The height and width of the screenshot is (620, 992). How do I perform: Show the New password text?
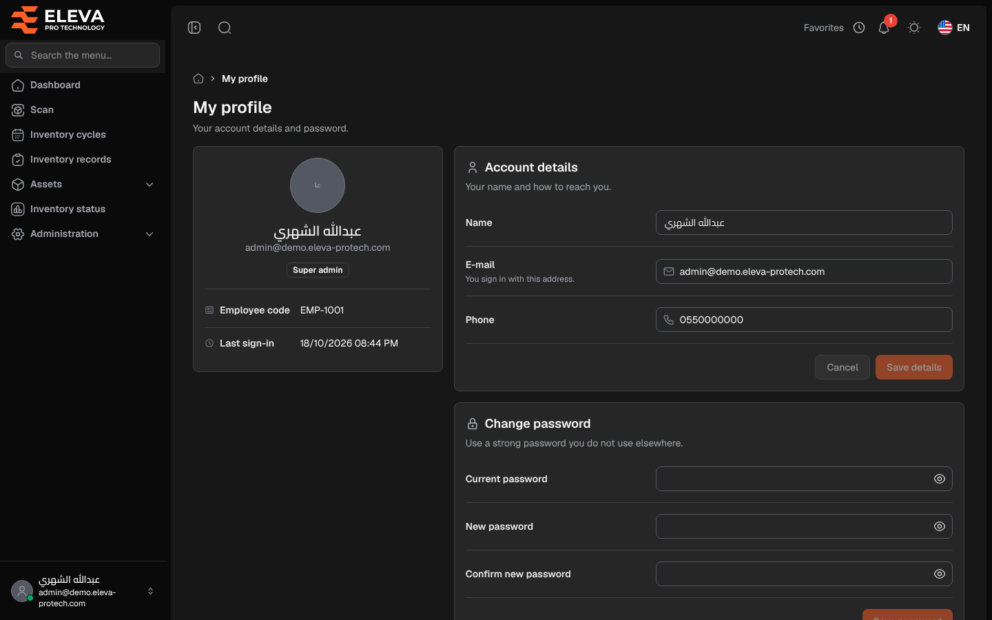pos(940,526)
